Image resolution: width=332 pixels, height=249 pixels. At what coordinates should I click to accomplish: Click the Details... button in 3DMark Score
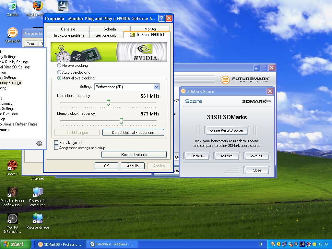pyautogui.click(x=198, y=156)
